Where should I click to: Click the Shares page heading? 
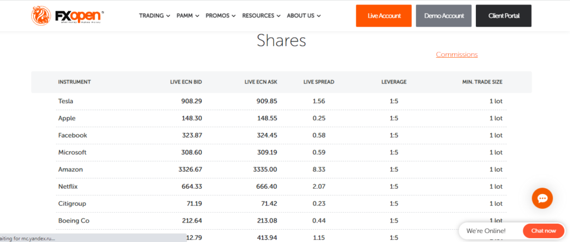pos(281,41)
